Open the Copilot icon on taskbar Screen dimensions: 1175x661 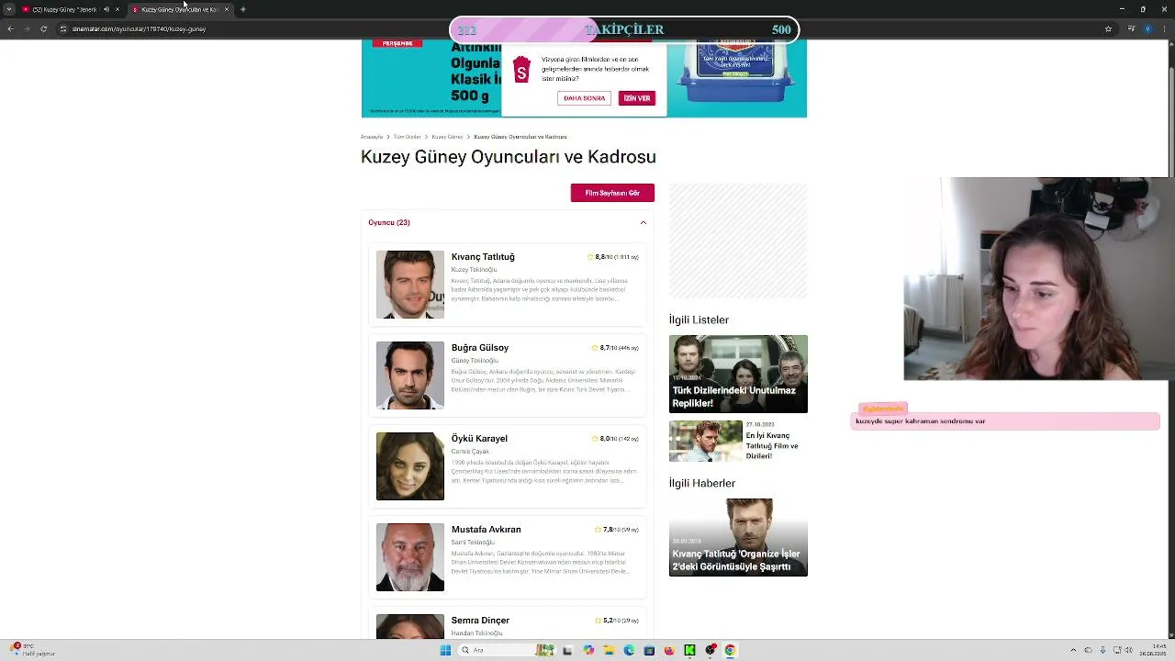point(588,650)
